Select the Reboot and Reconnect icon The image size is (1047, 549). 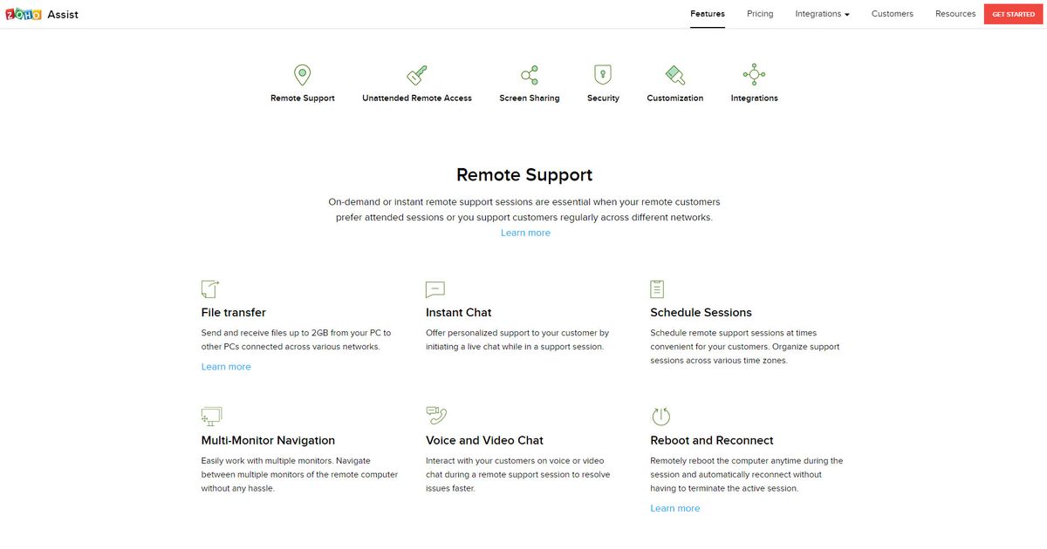point(660,416)
